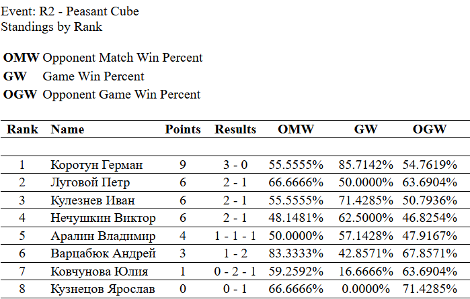Select player name Луговой Петр
470x299 pixels.
(90, 182)
